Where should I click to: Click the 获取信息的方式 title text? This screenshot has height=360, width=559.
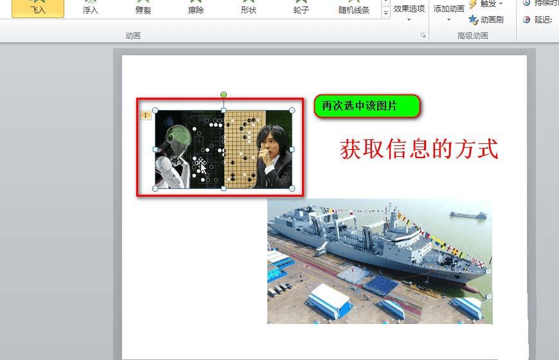point(419,149)
